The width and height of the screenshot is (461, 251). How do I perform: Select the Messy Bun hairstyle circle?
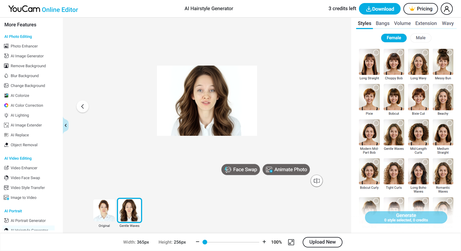tap(450, 52)
